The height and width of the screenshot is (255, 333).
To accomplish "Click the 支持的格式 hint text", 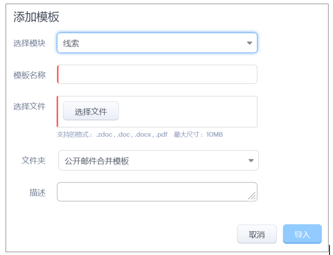I will point(112,135).
